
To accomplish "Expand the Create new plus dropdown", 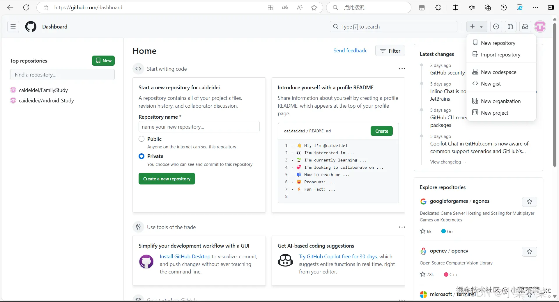I will click(476, 26).
